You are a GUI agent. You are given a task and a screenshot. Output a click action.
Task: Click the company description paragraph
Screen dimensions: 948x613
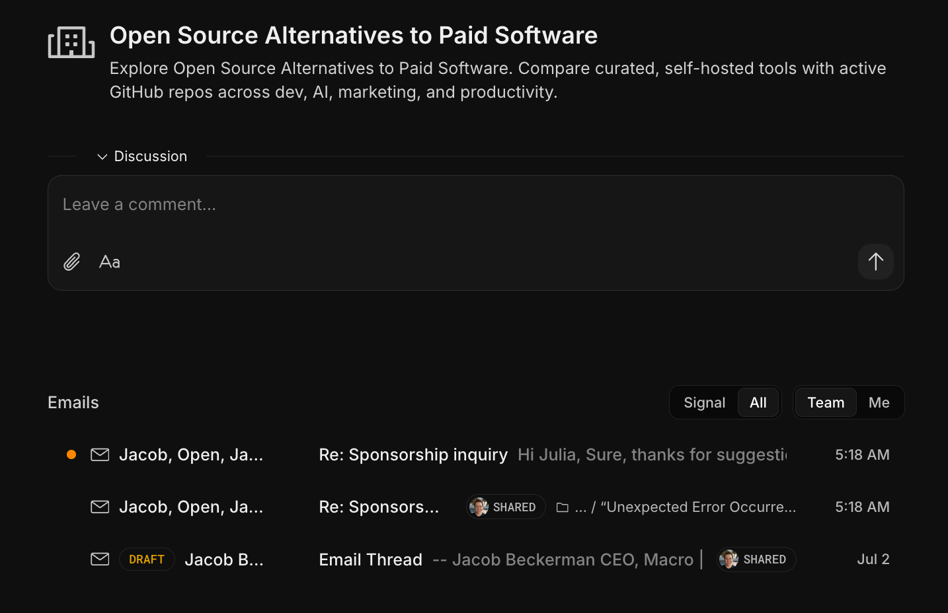tap(498, 80)
